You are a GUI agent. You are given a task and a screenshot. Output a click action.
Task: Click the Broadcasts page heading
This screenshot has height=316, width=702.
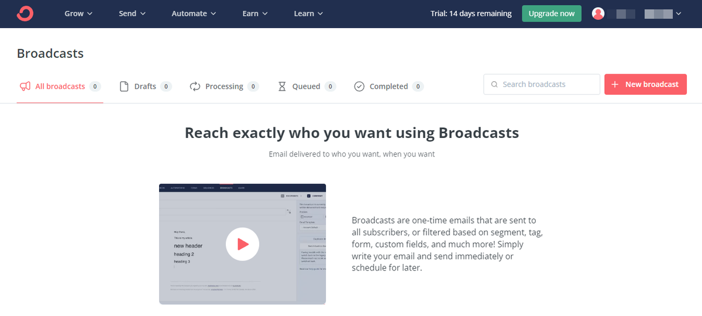coord(50,54)
